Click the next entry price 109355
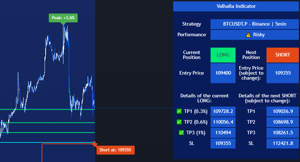This screenshot has height=162, width=300. [283, 73]
